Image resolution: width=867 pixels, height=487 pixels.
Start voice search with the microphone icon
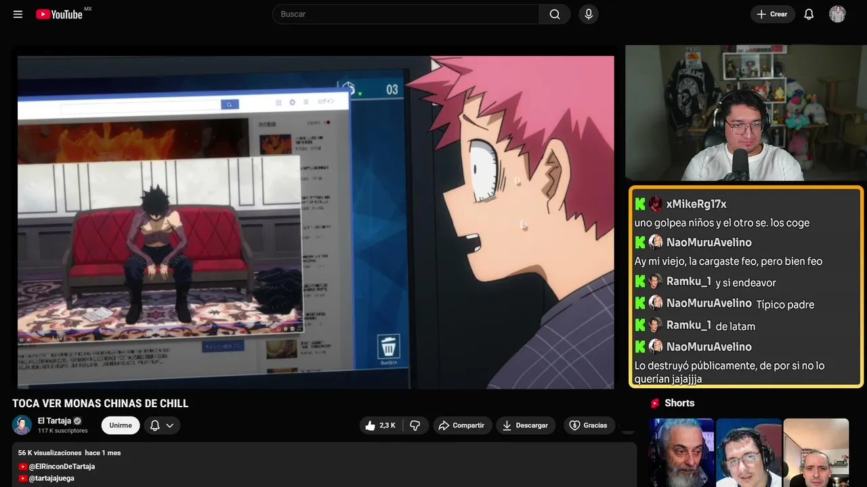(x=589, y=14)
